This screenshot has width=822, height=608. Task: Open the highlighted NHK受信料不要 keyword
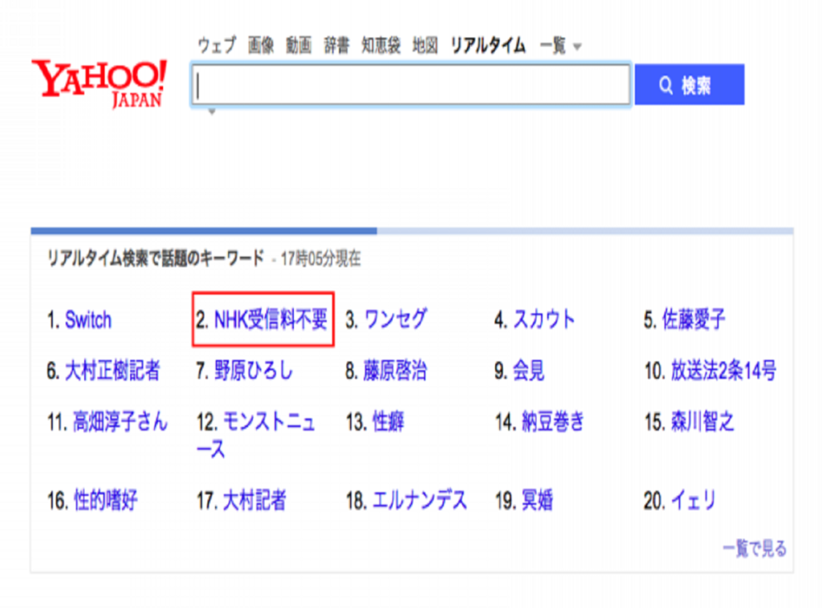pyautogui.click(x=271, y=321)
